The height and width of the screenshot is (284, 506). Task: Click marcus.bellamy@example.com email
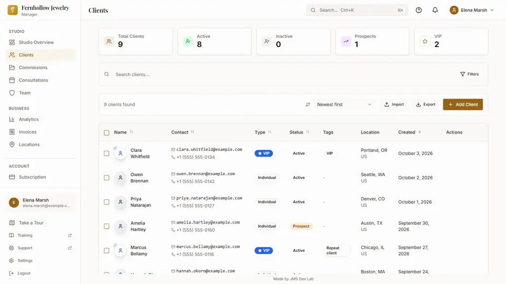point(208,247)
